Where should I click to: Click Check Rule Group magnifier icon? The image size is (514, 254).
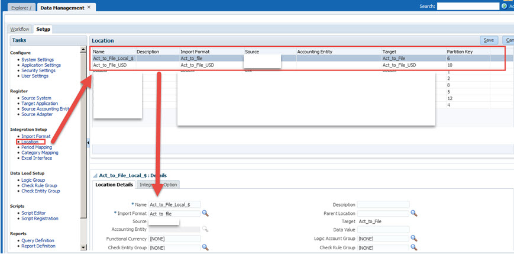tap(414, 247)
